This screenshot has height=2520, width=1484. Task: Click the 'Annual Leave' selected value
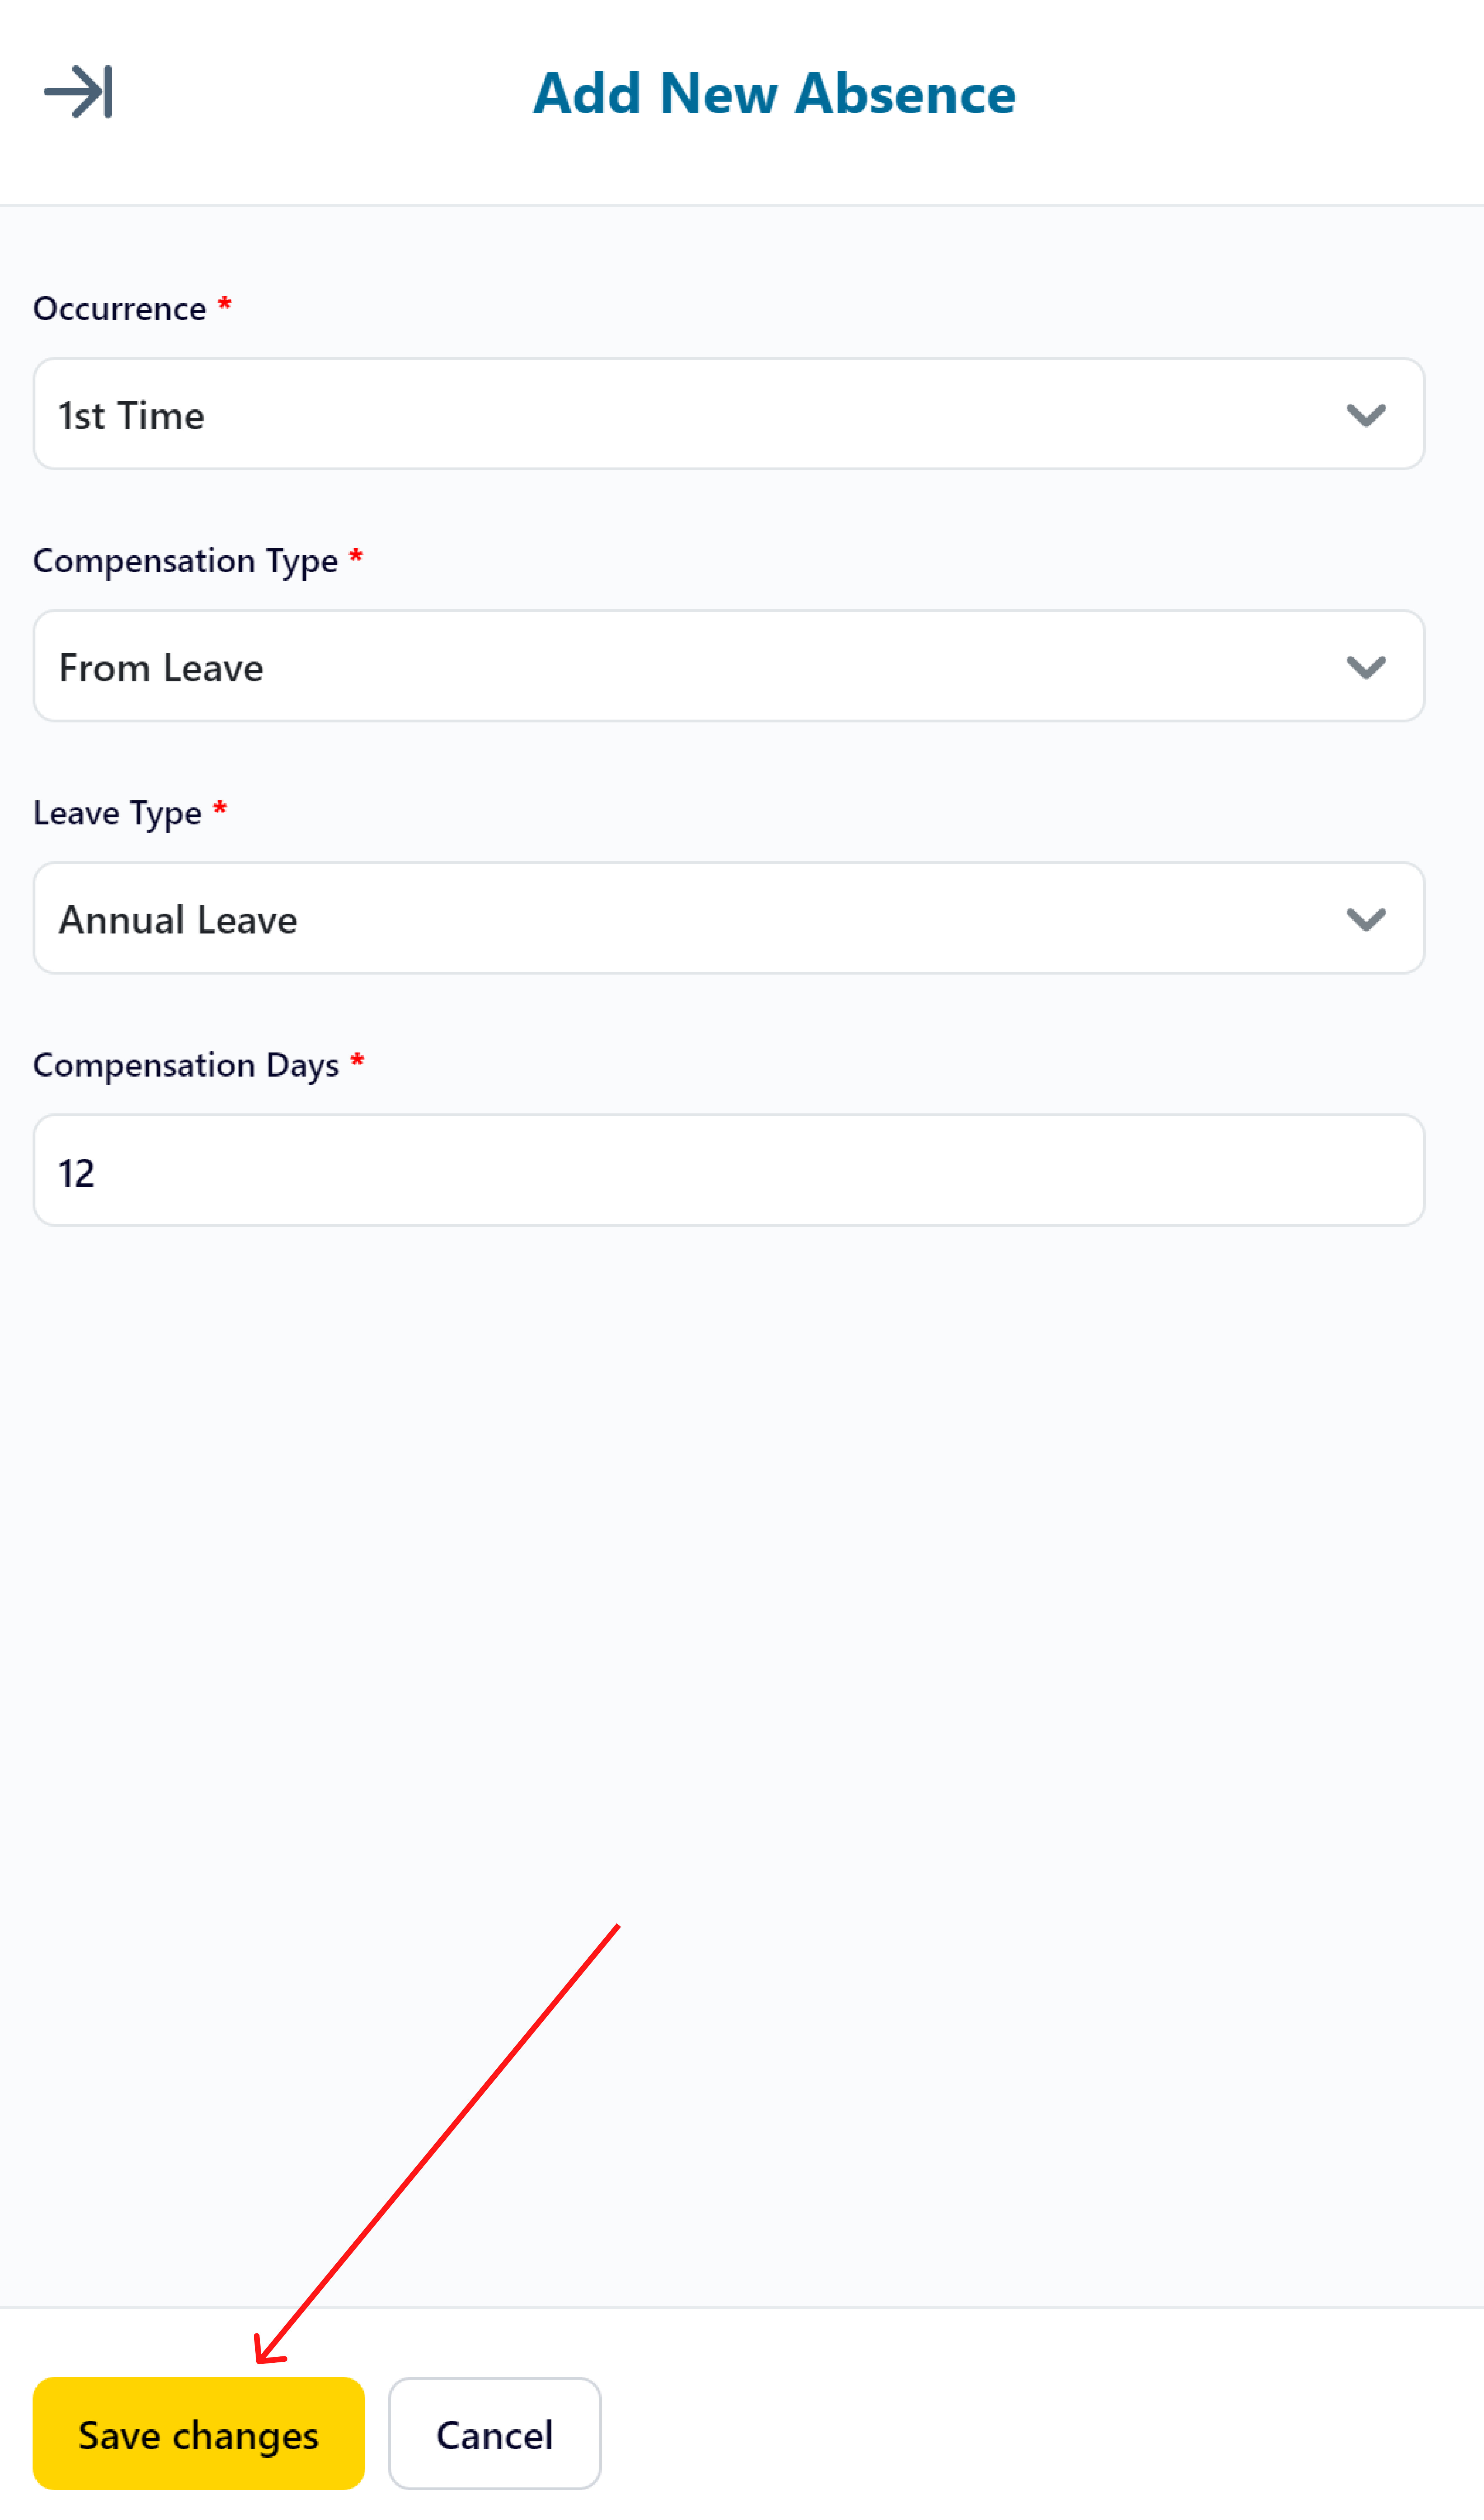178,919
